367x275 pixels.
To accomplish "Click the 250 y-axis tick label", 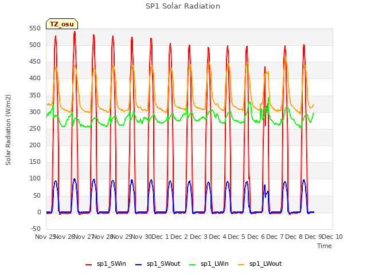I will tap(35, 128).
